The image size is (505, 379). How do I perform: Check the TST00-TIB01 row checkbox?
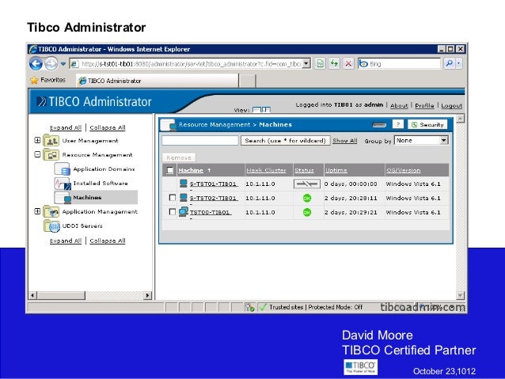click(173, 211)
